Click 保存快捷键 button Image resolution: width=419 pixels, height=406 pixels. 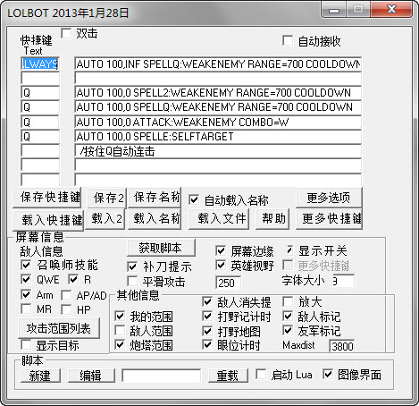tap(47, 198)
